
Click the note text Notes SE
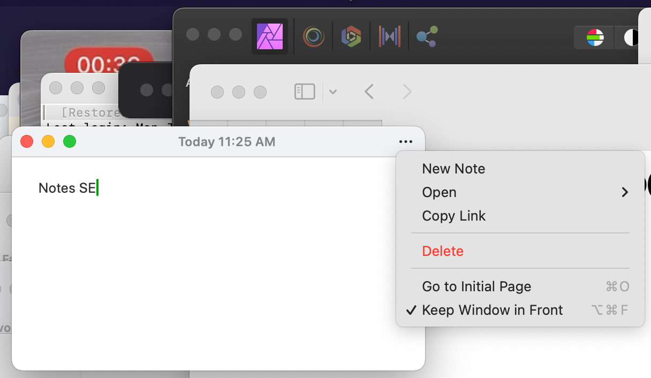pos(67,188)
